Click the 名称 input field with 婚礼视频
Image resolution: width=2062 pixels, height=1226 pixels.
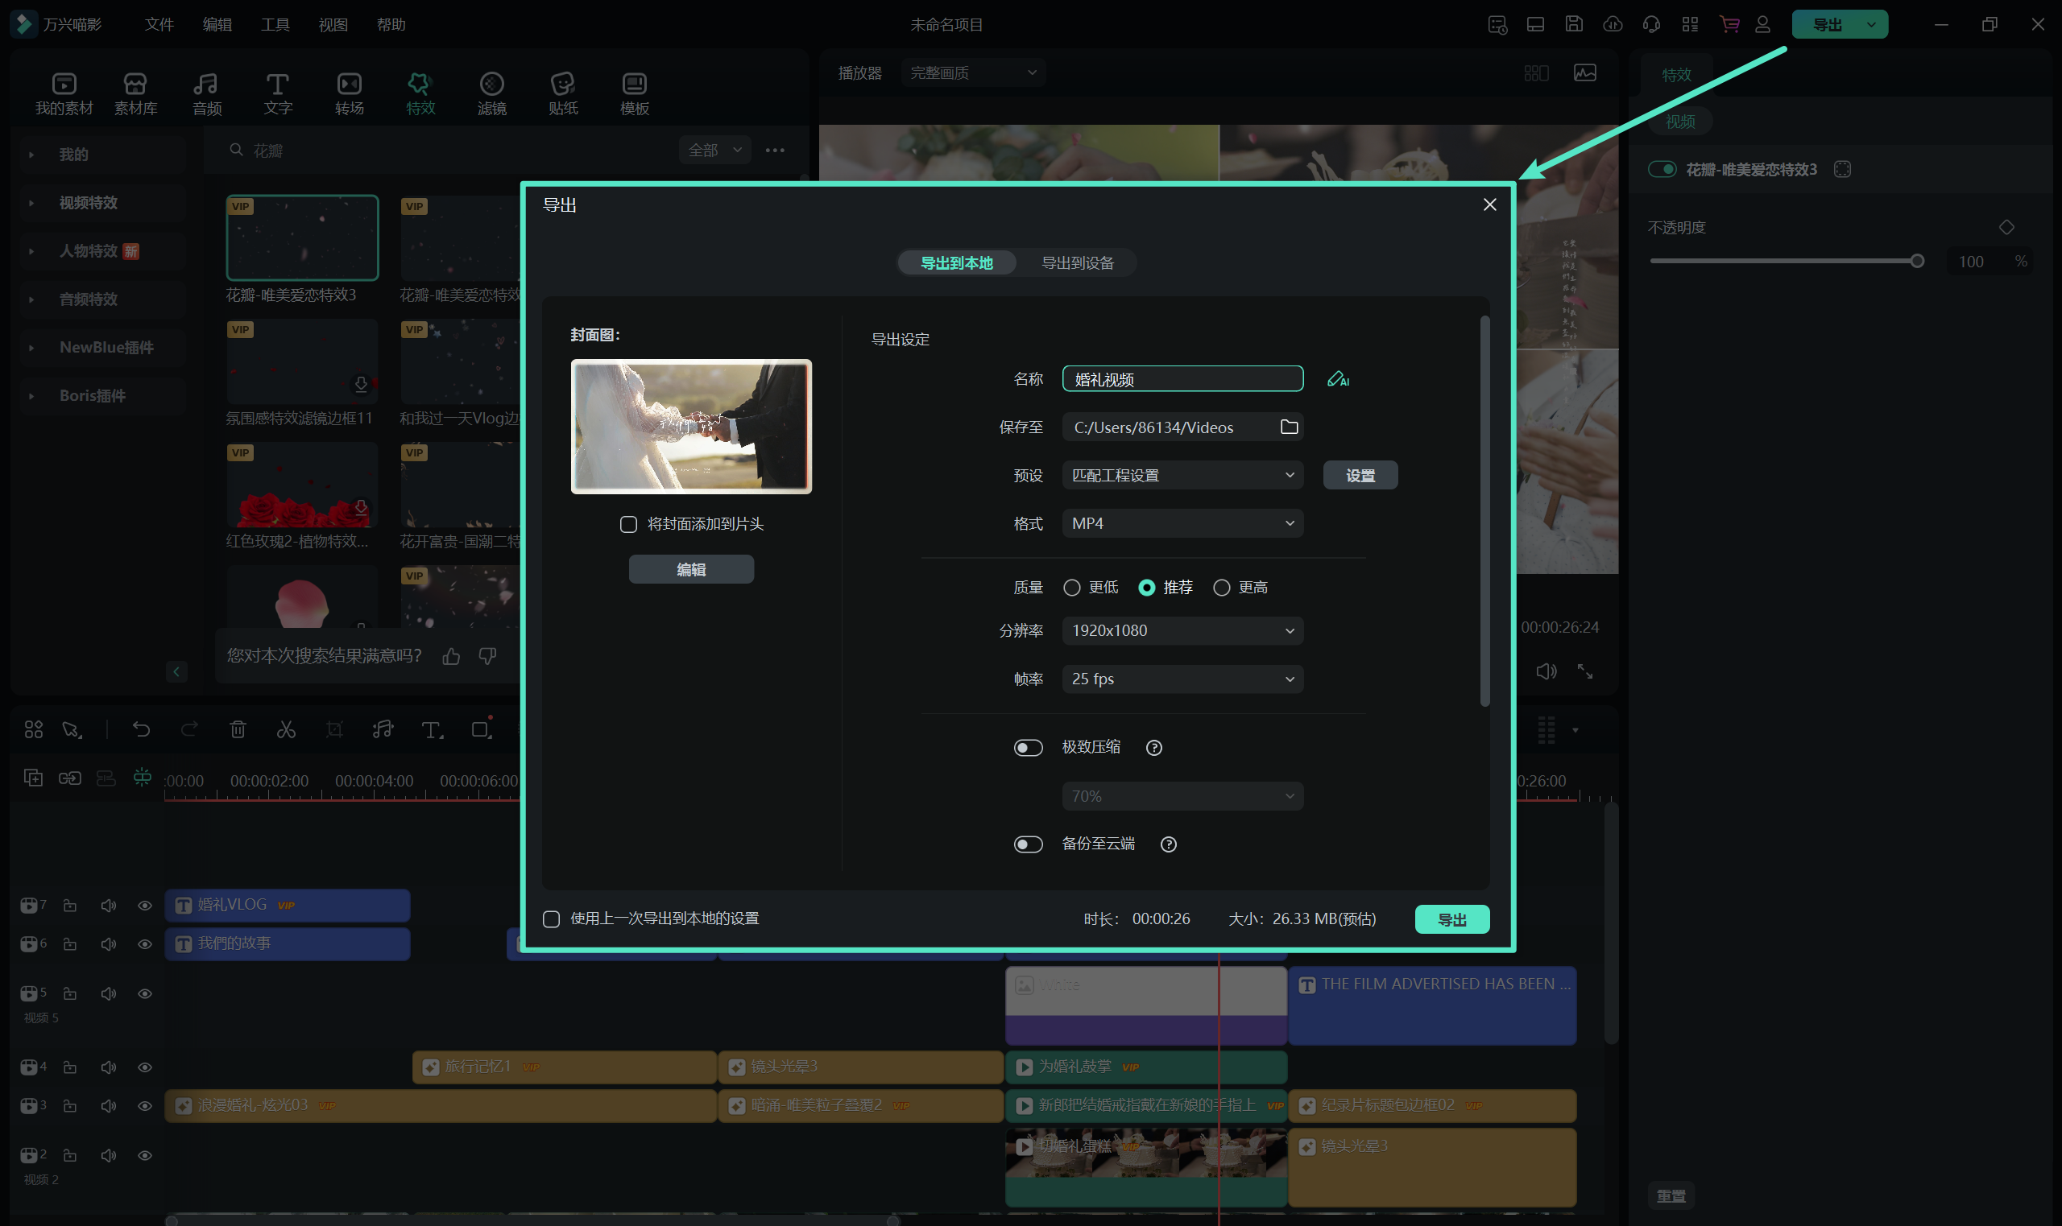(x=1182, y=379)
